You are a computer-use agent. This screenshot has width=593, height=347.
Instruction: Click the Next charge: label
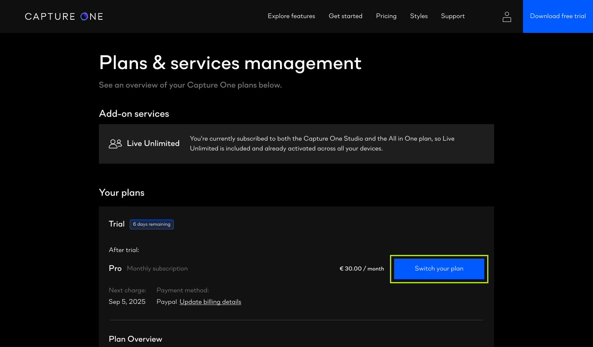point(127,290)
